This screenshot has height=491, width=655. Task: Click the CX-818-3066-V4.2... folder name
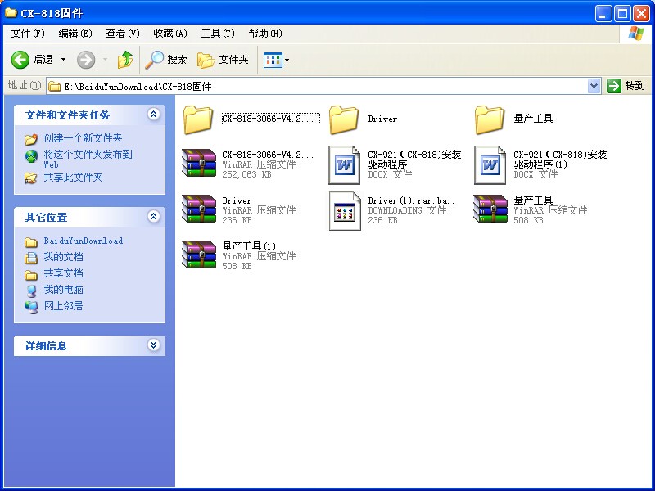[271, 119]
